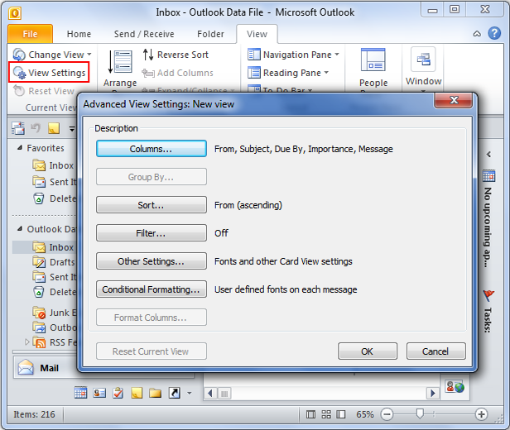Screen dimensions: 510x430
Task: Click the Arrange By icon
Action: (x=120, y=62)
